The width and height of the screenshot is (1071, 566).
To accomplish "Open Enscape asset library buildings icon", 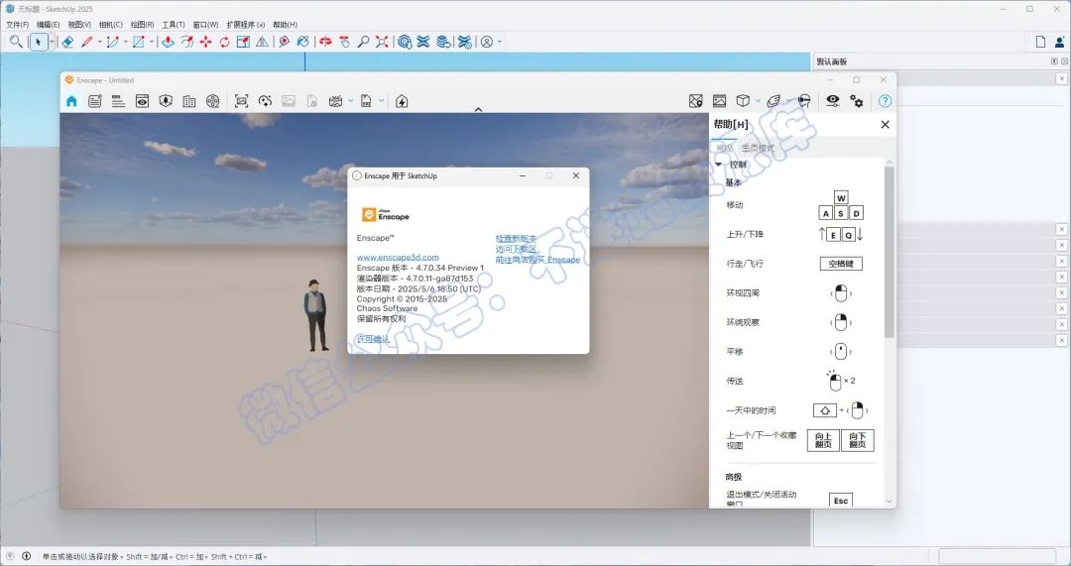I will point(189,101).
